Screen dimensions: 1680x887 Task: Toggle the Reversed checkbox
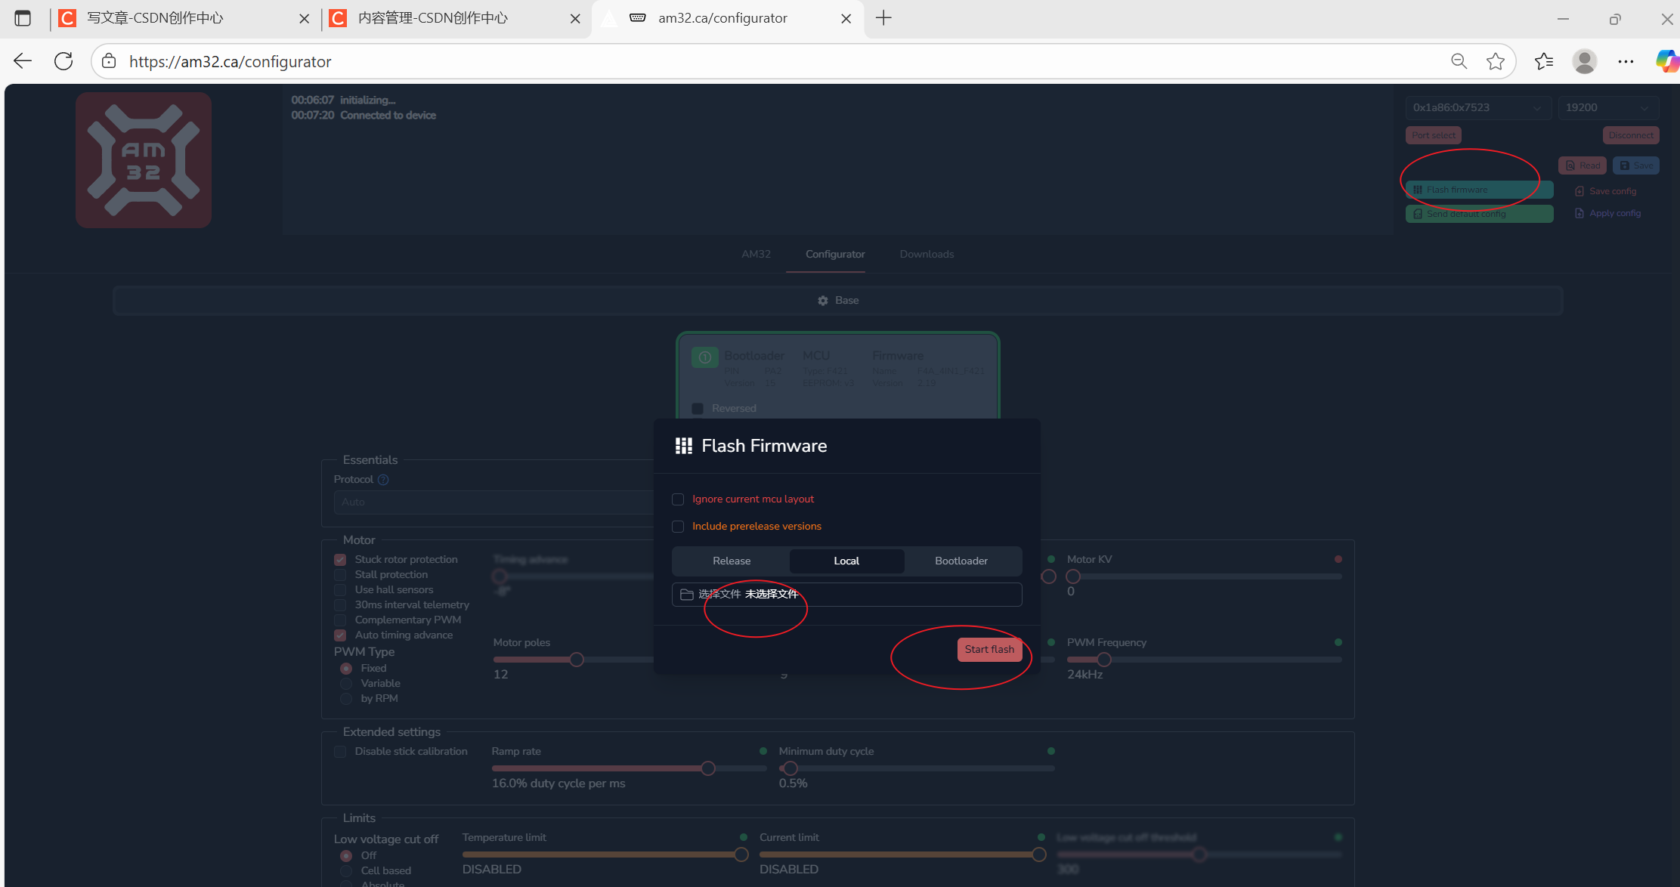pyautogui.click(x=698, y=409)
